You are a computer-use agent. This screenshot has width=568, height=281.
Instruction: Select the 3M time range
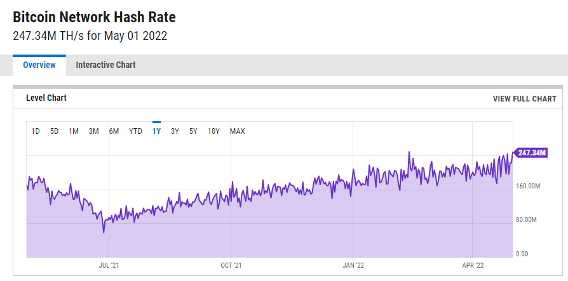93,131
